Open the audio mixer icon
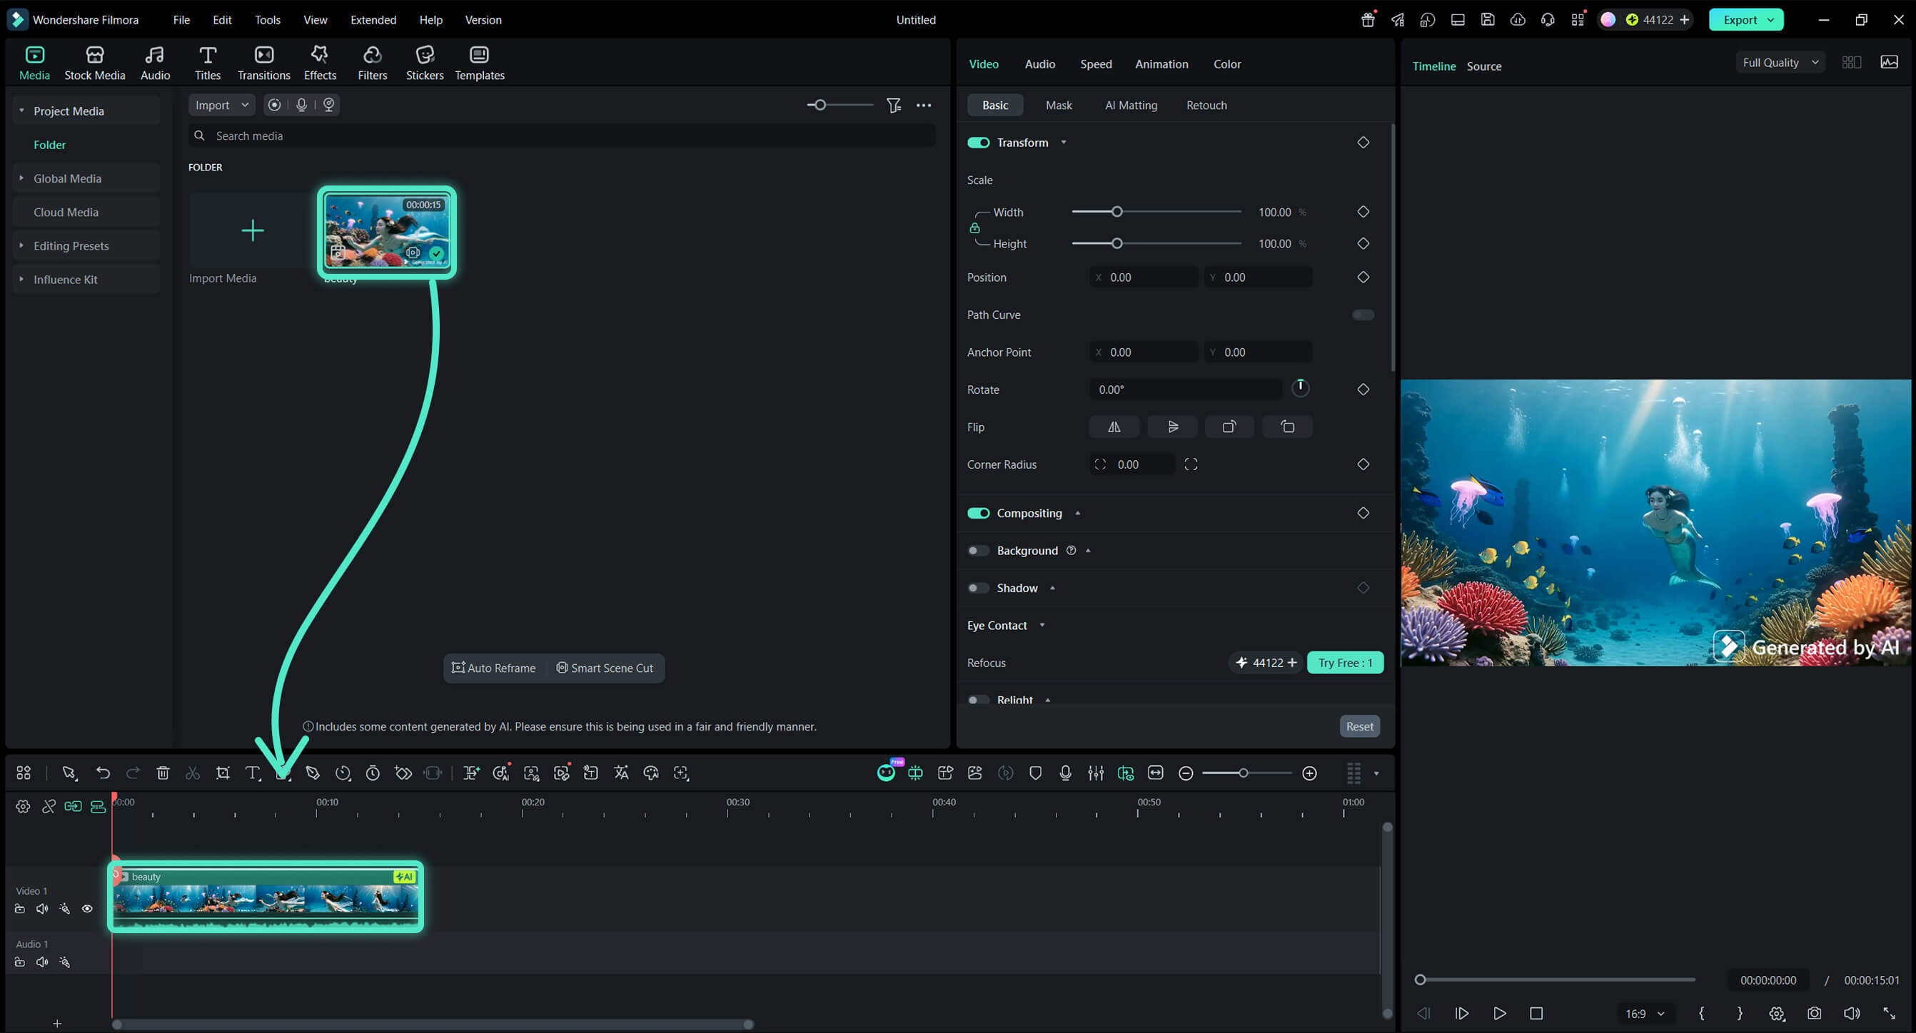This screenshot has height=1033, width=1916. [1096, 773]
